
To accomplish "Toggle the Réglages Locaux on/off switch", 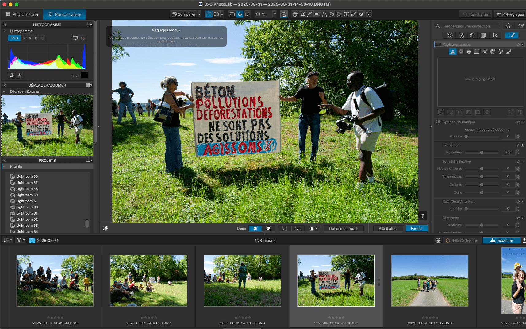I will pyautogui.click(x=438, y=45).
